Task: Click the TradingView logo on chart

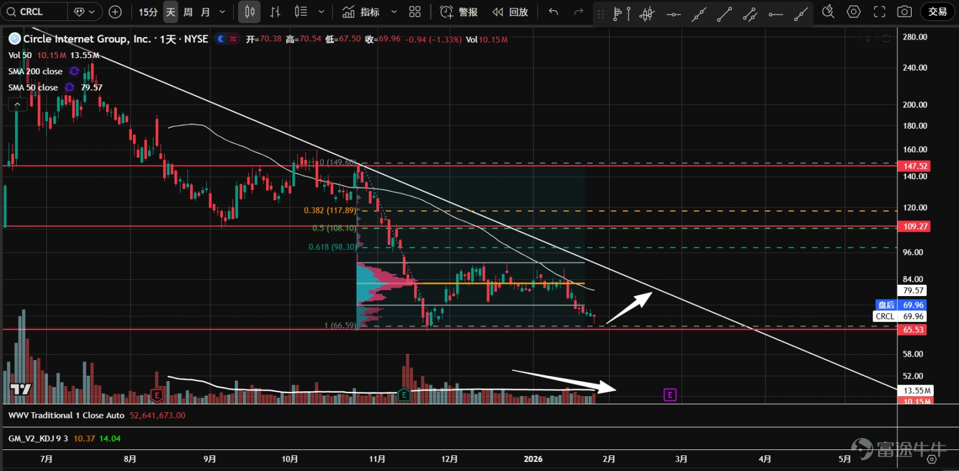Action: pyautogui.click(x=21, y=389)
